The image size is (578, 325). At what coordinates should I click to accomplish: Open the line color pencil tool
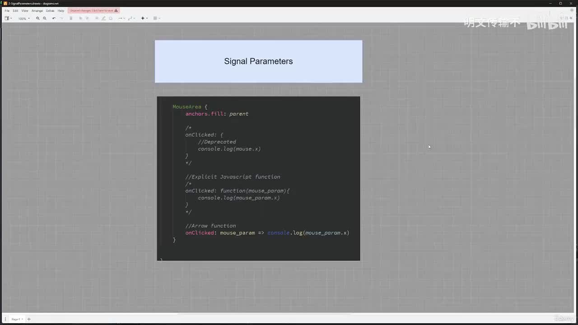pos(103,19)
